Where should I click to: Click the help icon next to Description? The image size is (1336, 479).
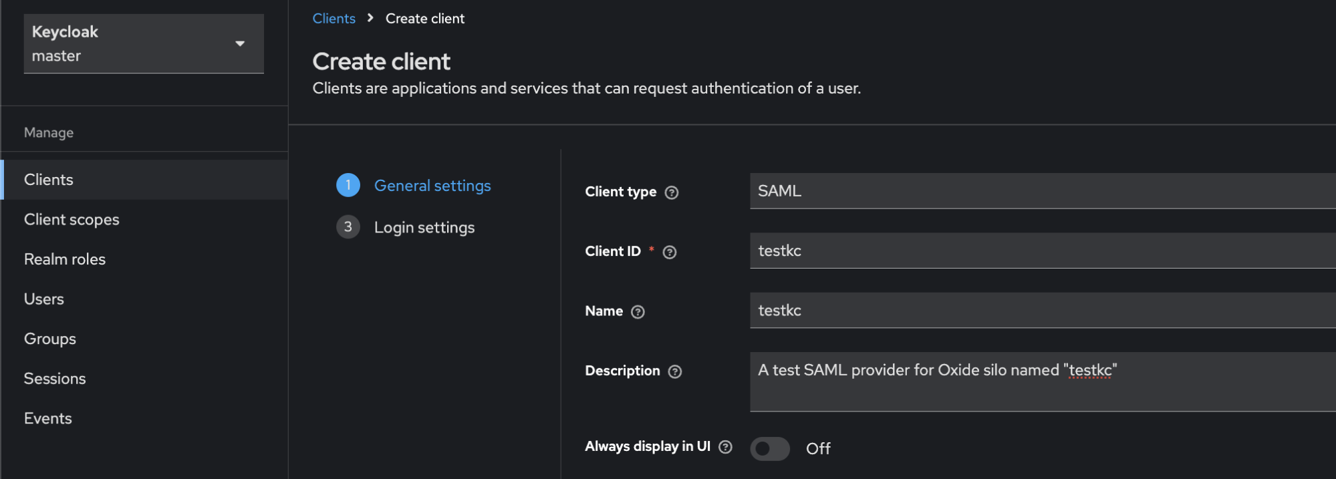[x=675, y=371]
